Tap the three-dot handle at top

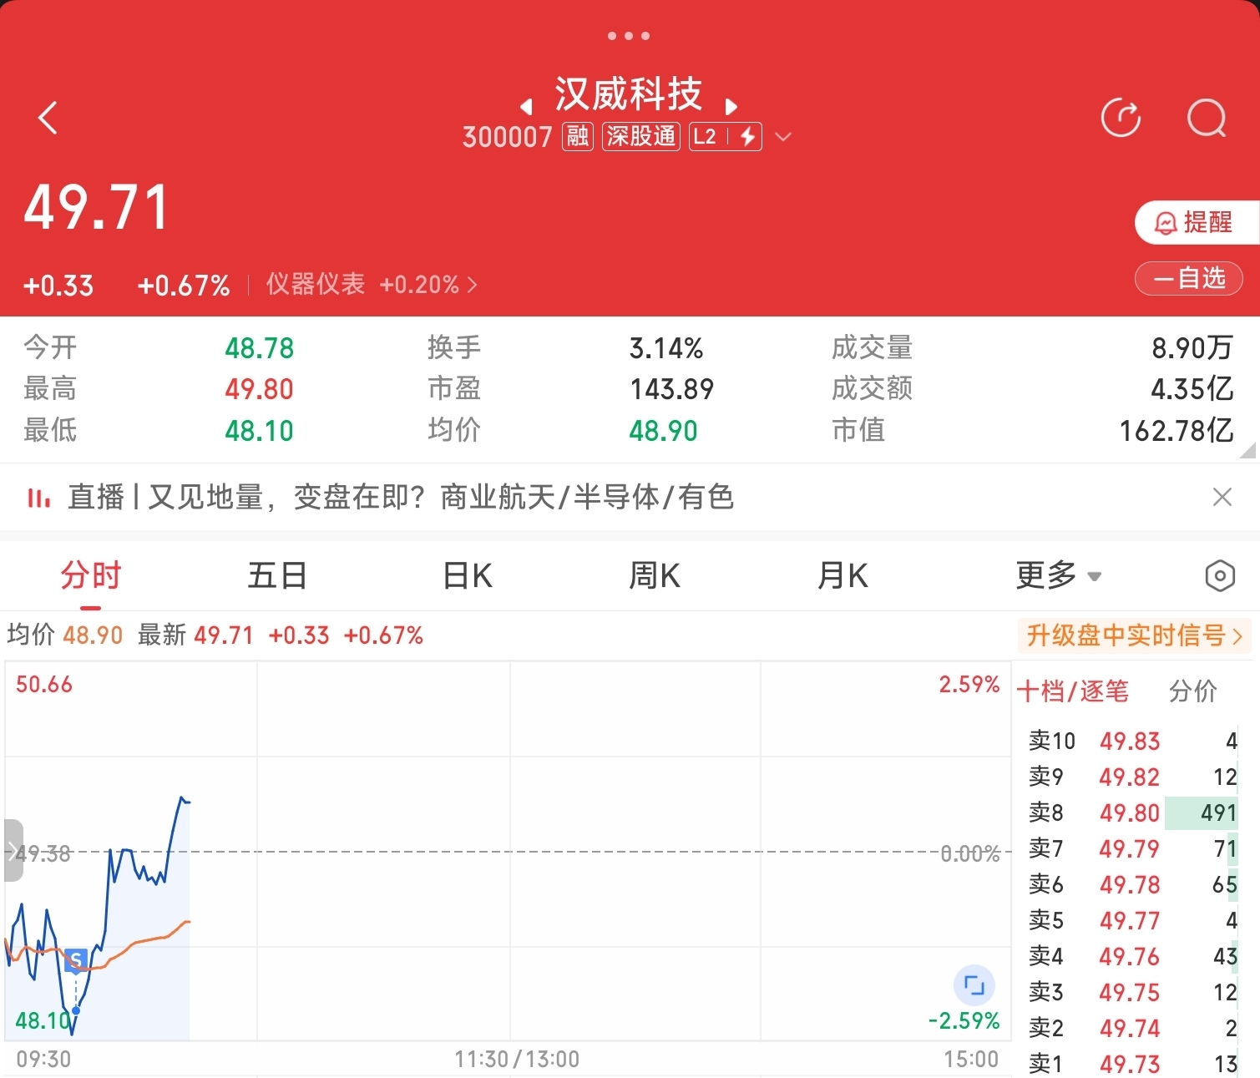[x=629, y=36]
